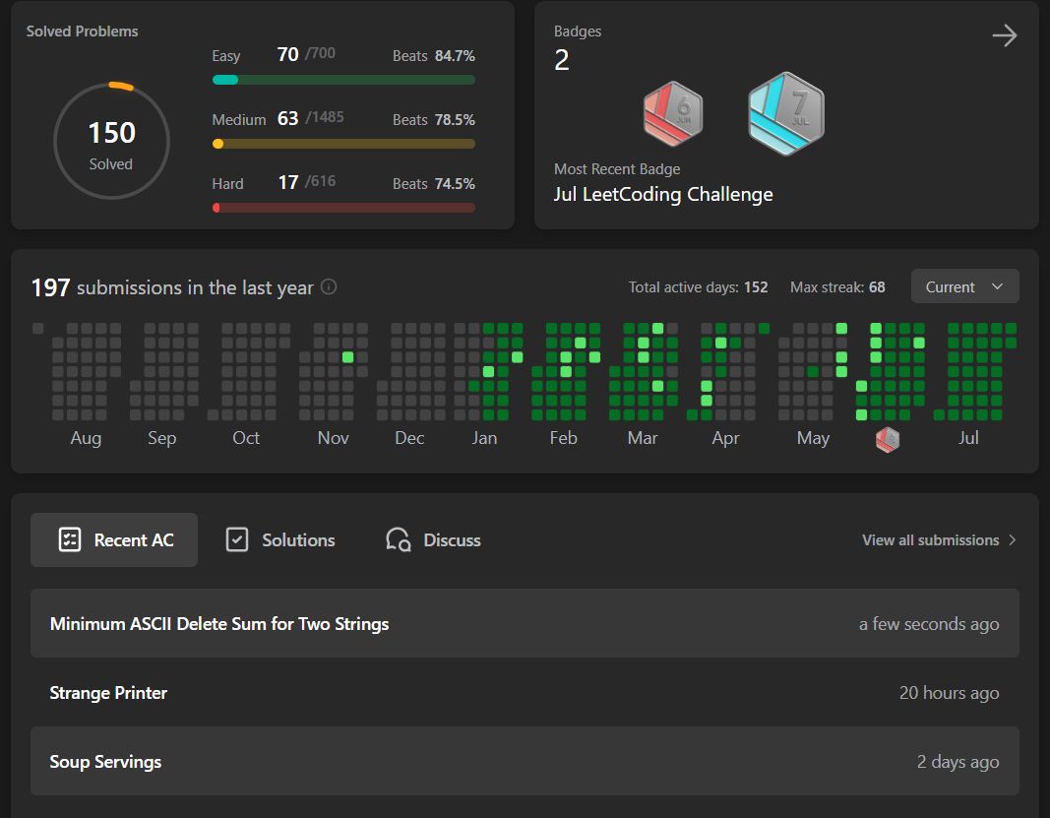Click the Discuss chat bubble icon
Screen dimensions: 1050x818
tap(398, 539)
